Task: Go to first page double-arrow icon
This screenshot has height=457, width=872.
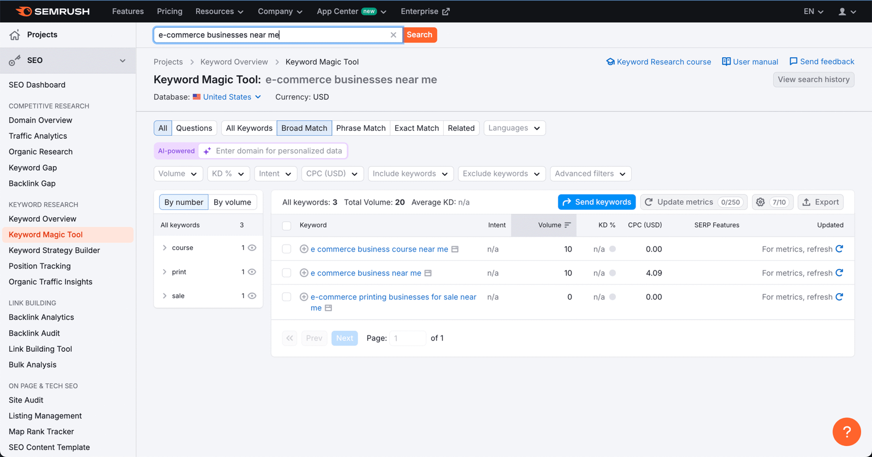Action: tap(289, 338)
